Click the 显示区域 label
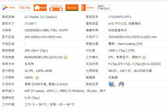 (x=8, y=37)
